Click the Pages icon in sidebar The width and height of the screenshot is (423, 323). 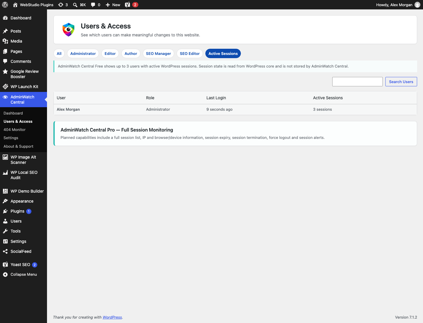point(5,51)
